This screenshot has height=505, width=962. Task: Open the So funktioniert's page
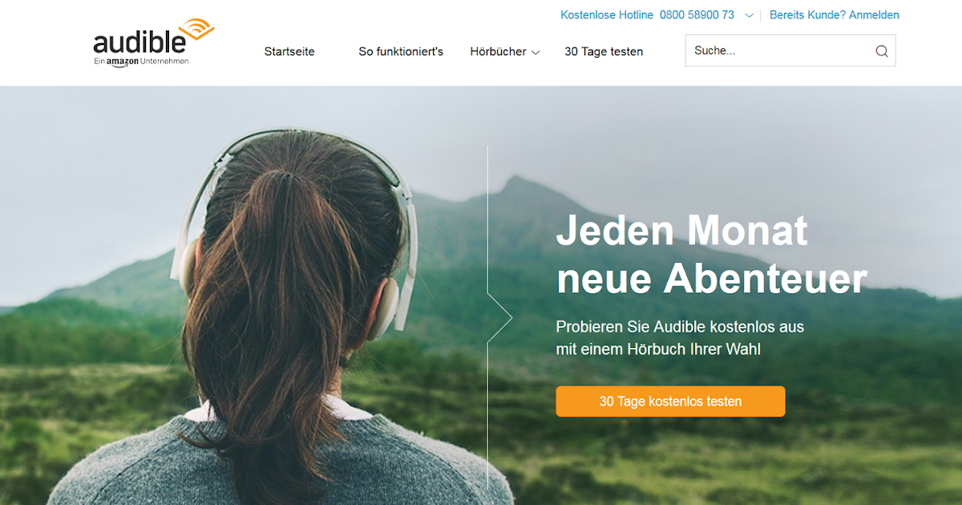click(401, 51)
